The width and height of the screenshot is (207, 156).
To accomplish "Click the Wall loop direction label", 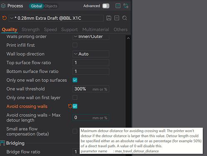I will pos(25,54).
